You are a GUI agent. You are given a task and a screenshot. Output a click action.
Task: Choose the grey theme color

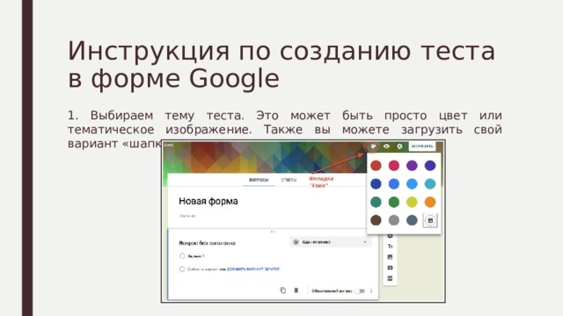393,220
